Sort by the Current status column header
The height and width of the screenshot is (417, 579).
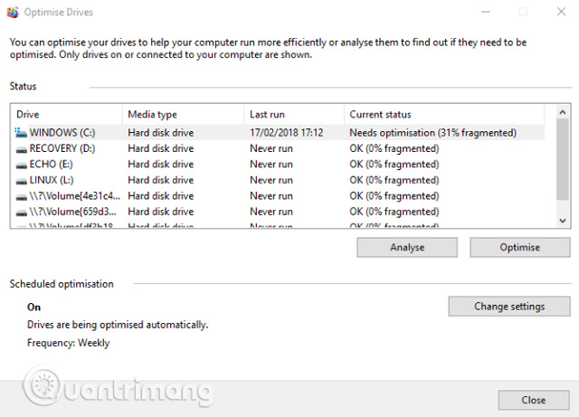(x=443, y=115)
